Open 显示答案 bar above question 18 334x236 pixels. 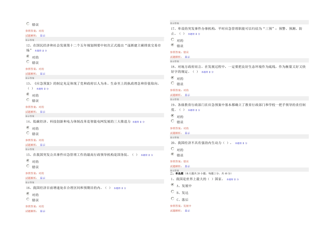pos(239,61)
